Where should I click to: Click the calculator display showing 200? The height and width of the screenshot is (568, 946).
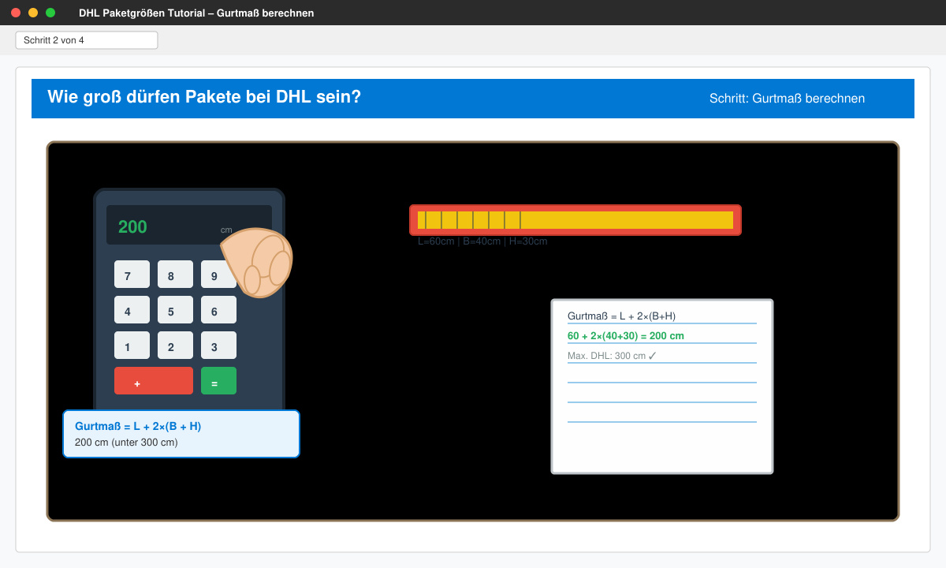(x=189, y=225)
